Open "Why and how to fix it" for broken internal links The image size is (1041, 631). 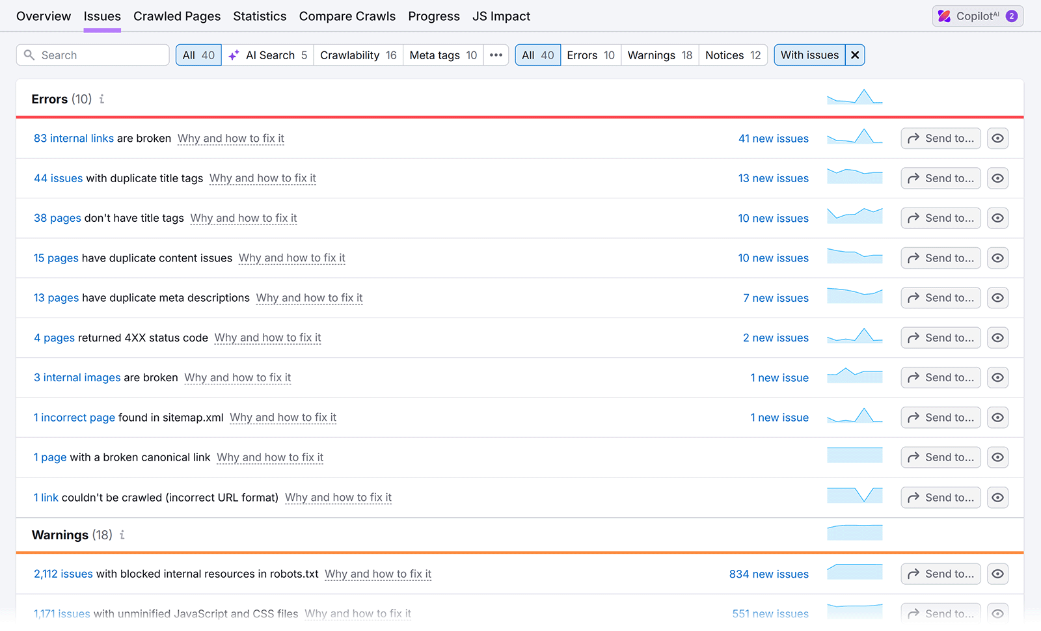230,138
